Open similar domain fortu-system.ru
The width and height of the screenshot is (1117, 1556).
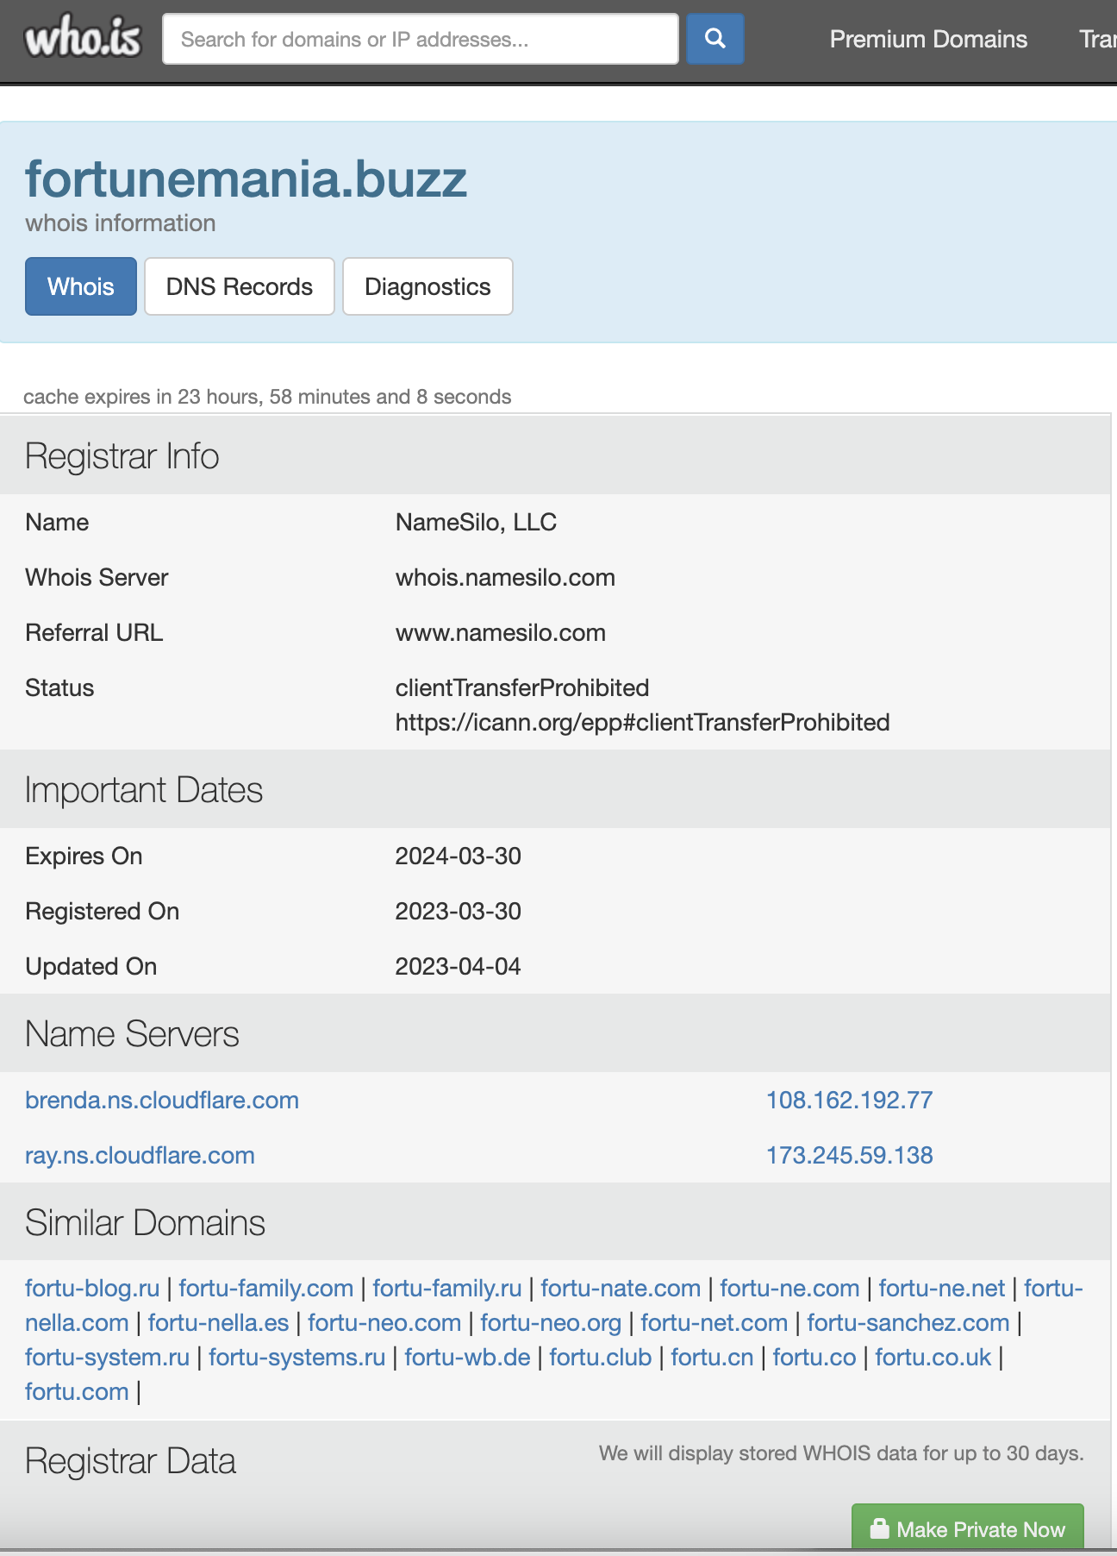click(107, 1358)
